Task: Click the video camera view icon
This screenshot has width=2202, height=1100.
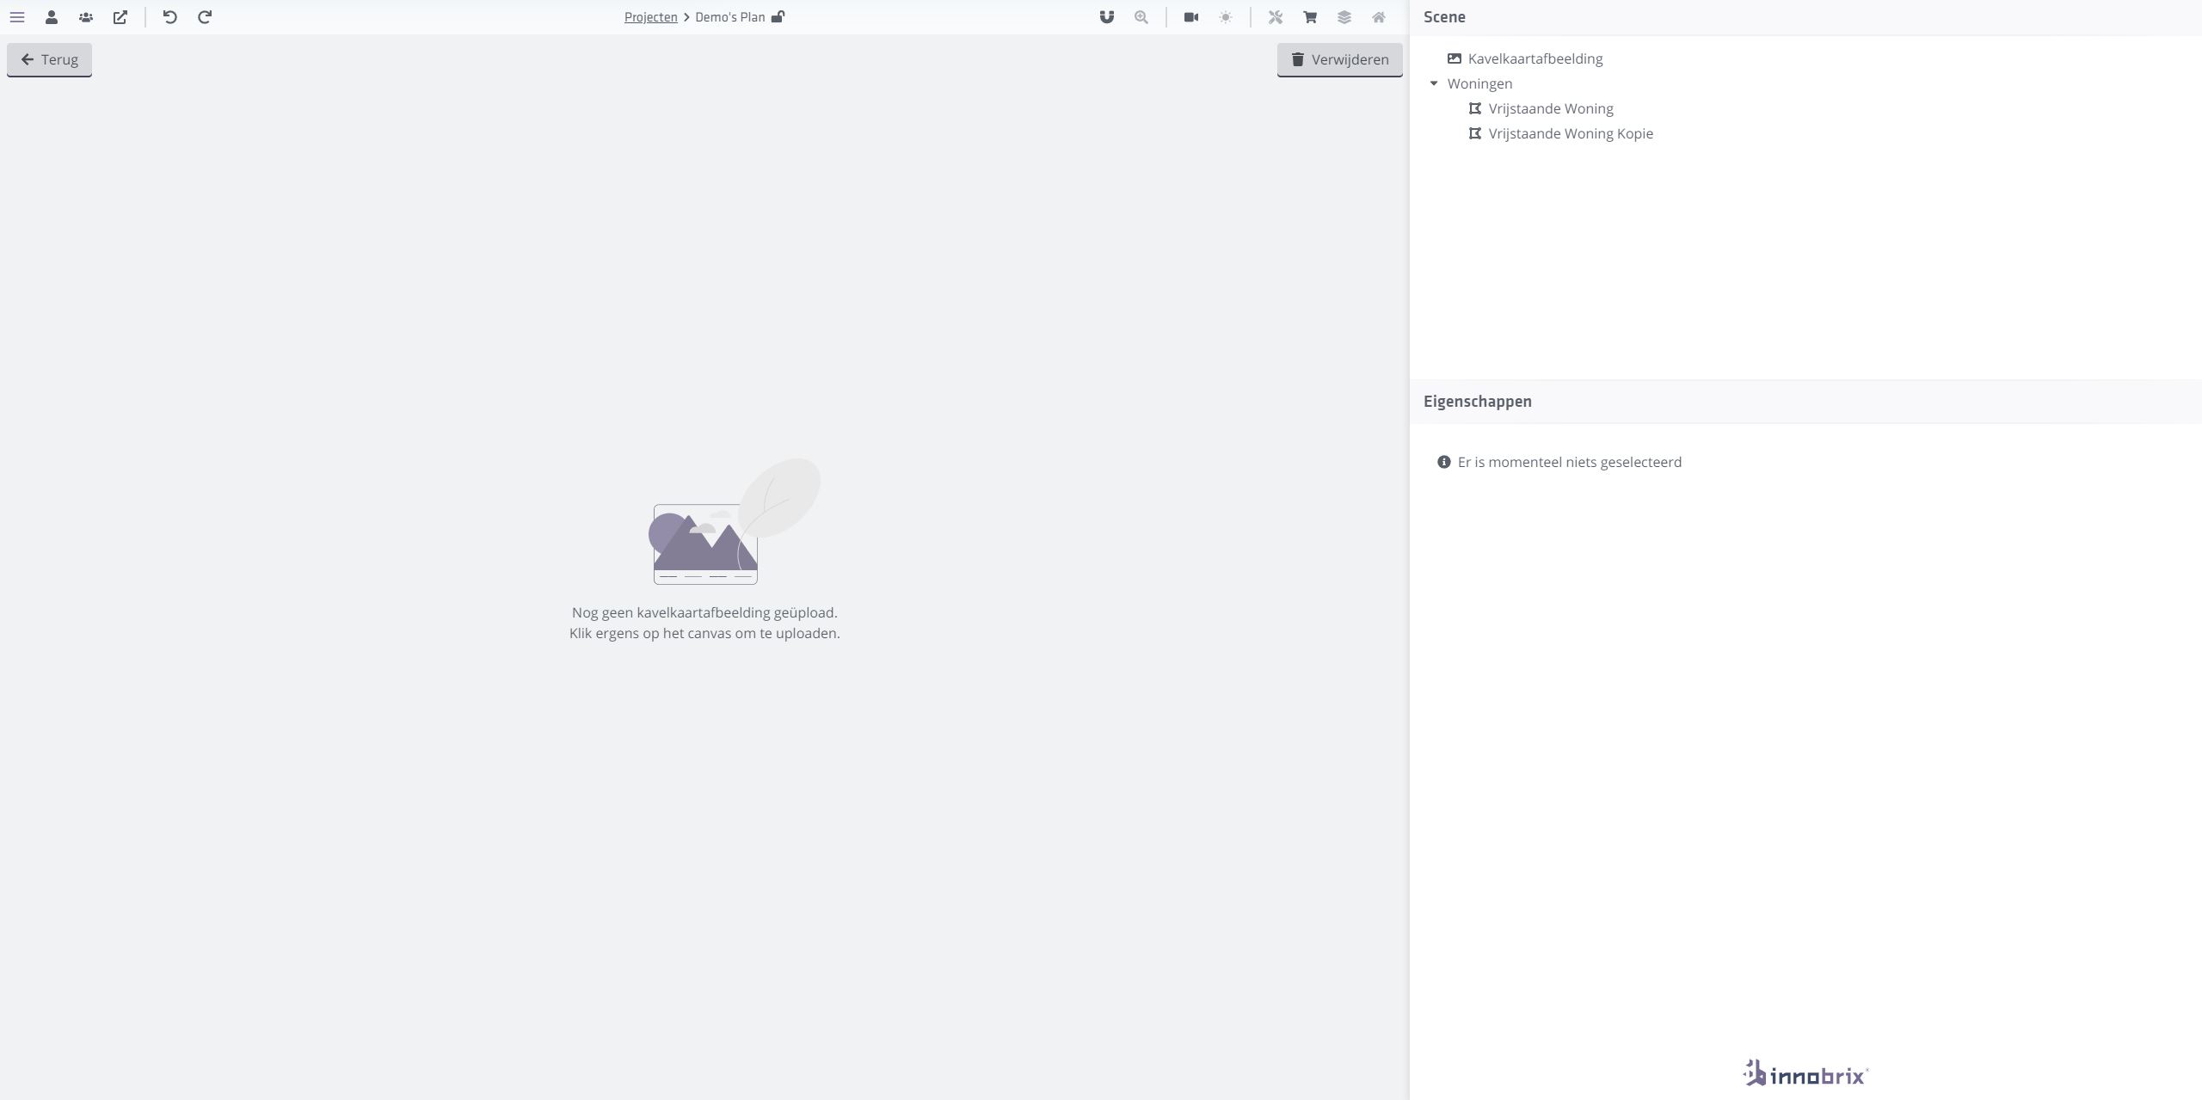Action: 1191,17
